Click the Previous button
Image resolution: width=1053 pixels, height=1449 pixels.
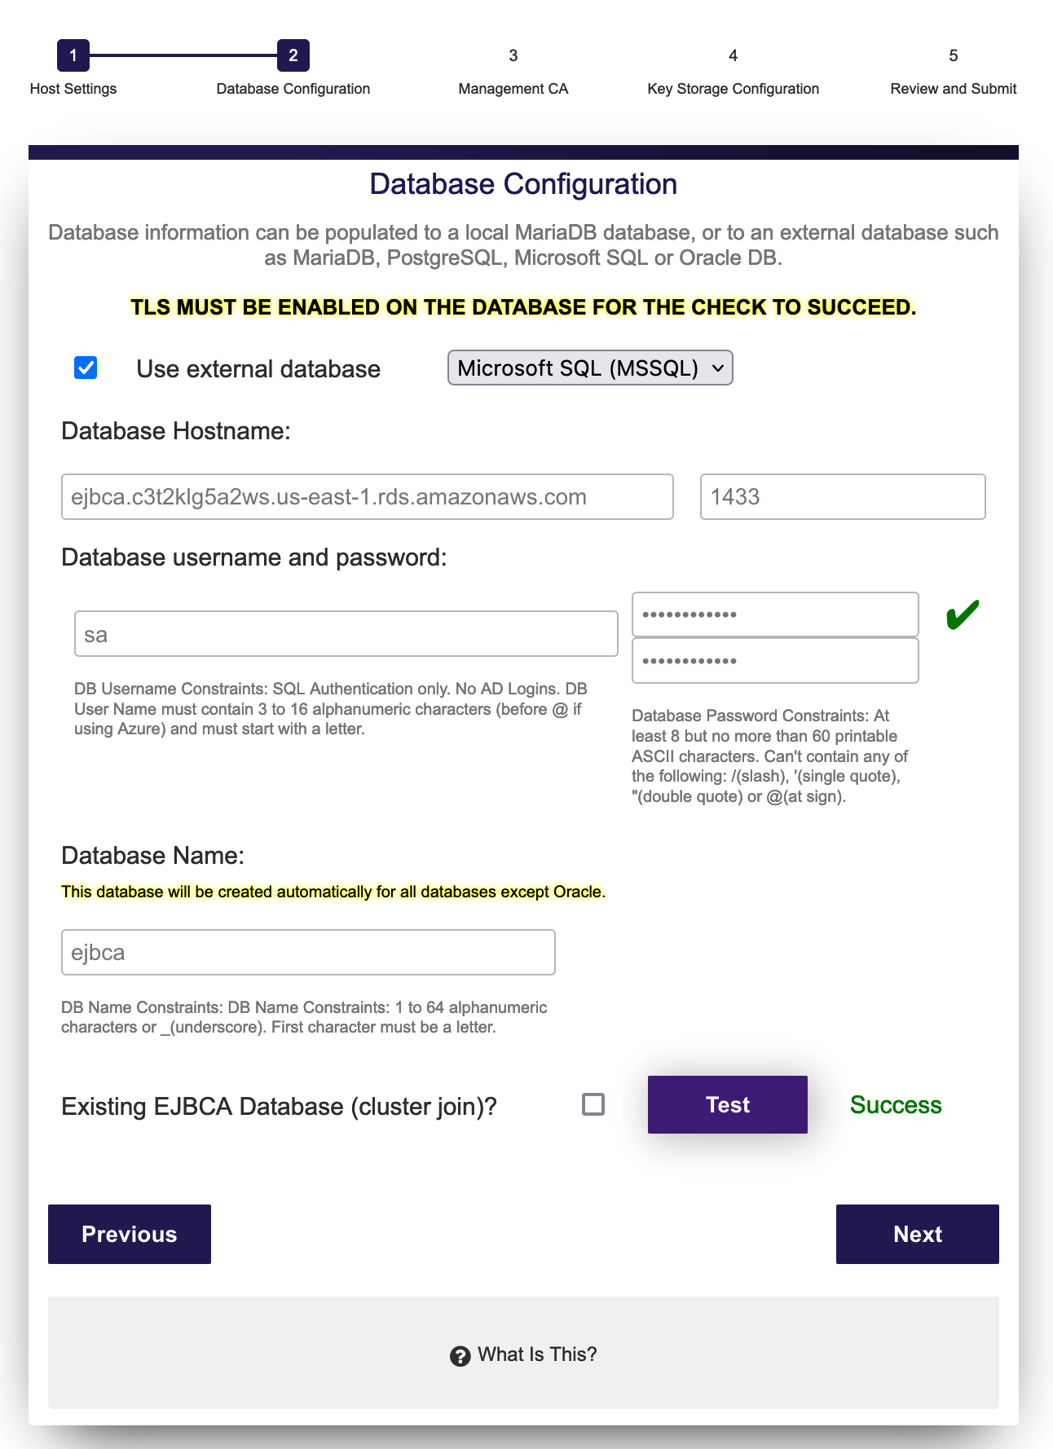tap(130, 1234)
